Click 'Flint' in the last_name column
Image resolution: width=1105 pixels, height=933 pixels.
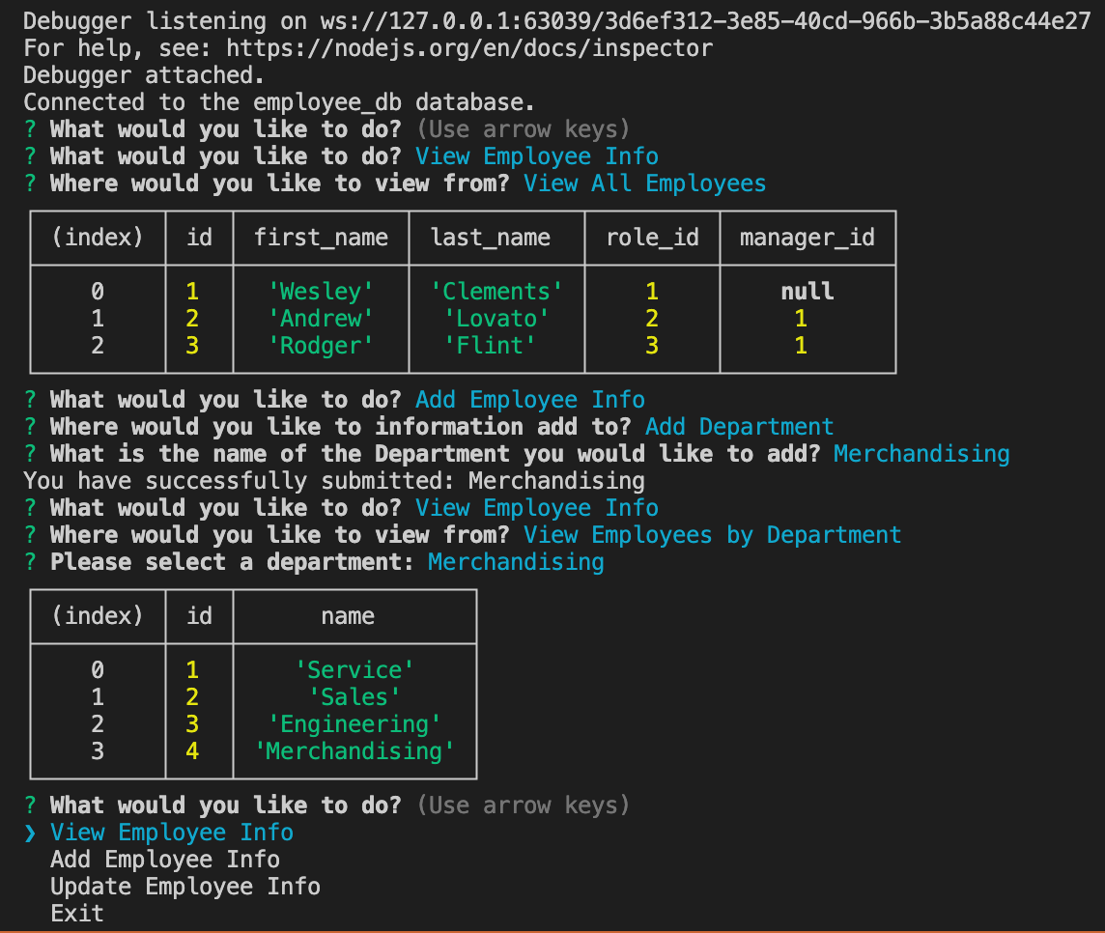pyautogui.click(x=490, y=346)
